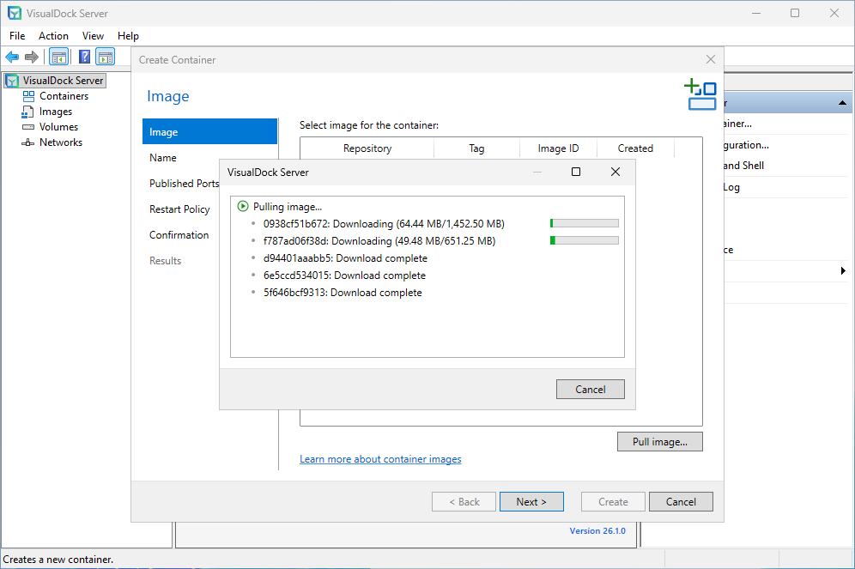Cancel the Create Container wizard
The width and height of the screenshot is (855, 569).
pyautogui.click(x=681, y=502)
